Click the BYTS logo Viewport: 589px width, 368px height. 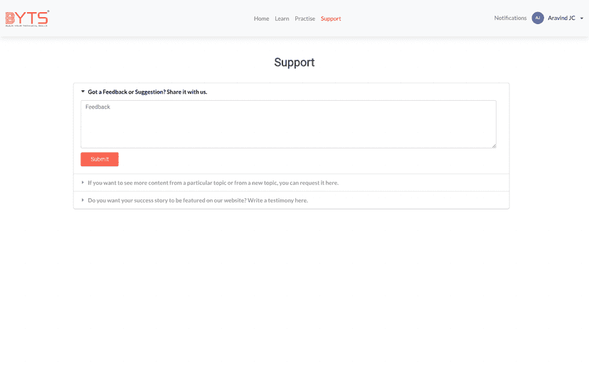coord(27,18)
